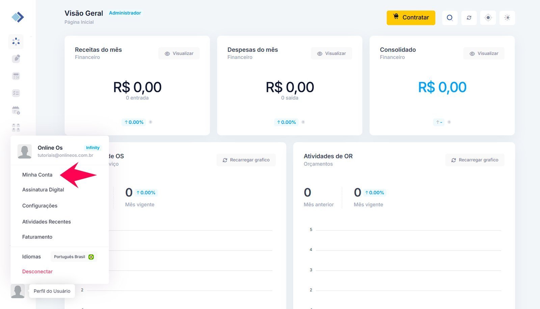Click Visualizar on Despesas do mês card
The width and height of the screenshot is (540, 309).
[x=331, y=53]
